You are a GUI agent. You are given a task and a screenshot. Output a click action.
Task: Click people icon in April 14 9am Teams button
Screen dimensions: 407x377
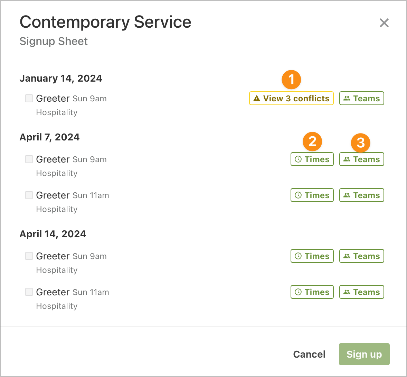tap(347, 256)
